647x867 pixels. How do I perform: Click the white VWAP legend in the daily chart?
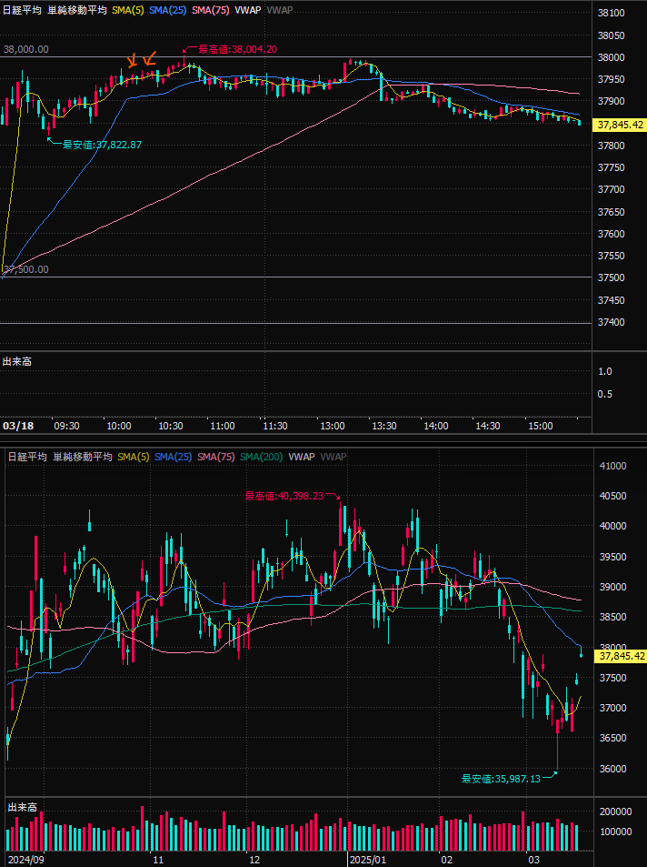[301, 457]
